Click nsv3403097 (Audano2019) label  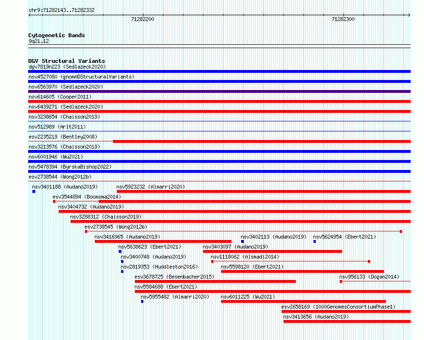point(235,247)
